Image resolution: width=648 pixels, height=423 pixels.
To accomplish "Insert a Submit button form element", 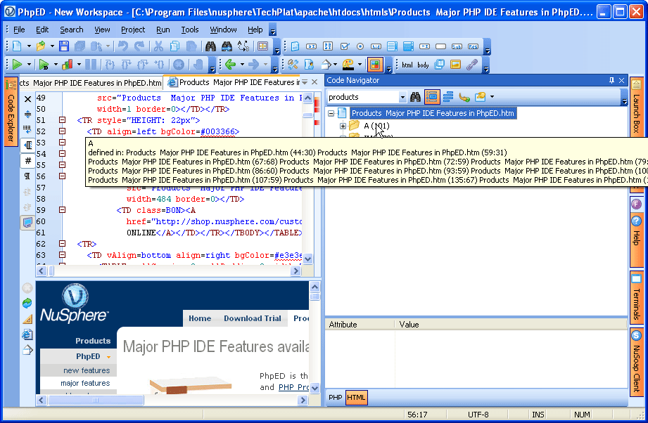I will tap(457, 46).
